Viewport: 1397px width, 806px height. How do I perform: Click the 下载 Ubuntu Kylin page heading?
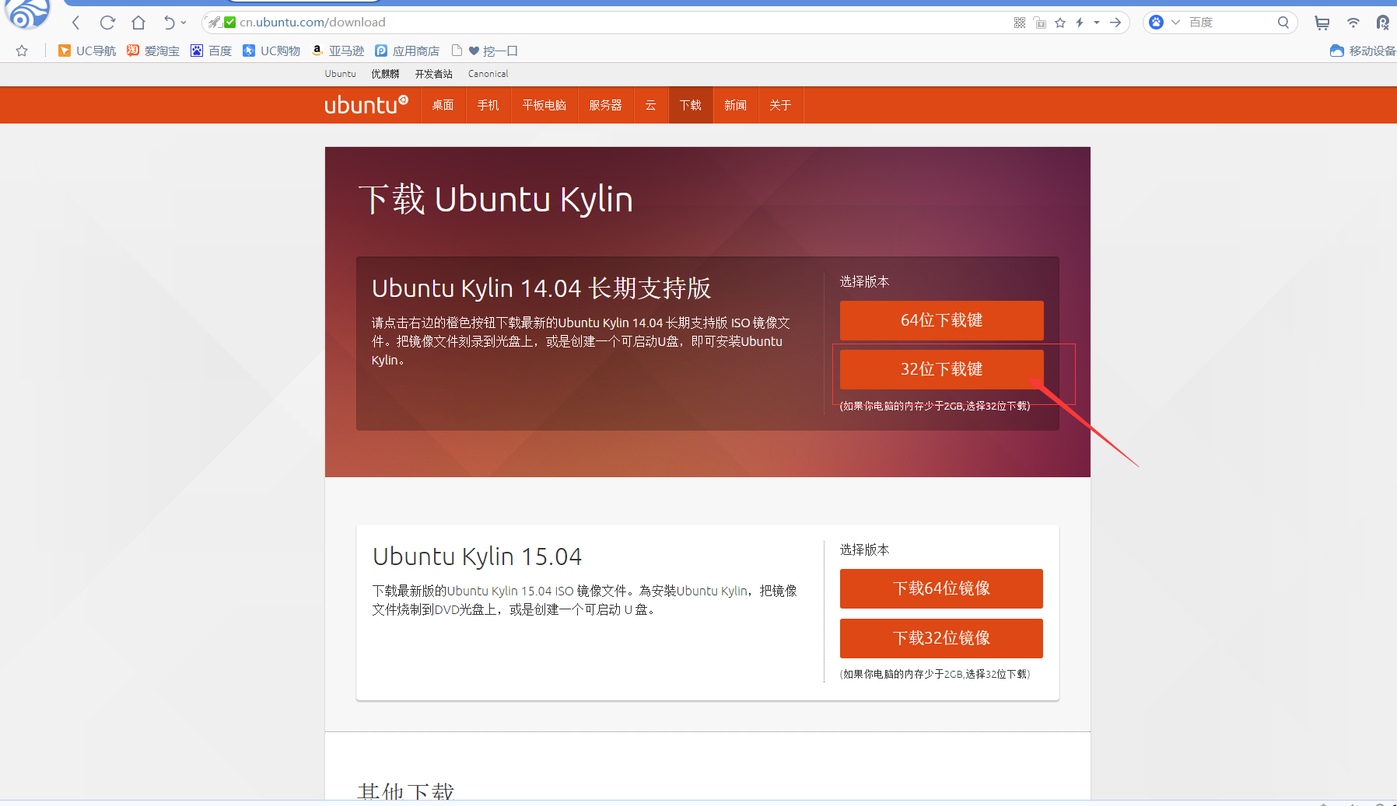pyautogui.click(x=495, y=200)
